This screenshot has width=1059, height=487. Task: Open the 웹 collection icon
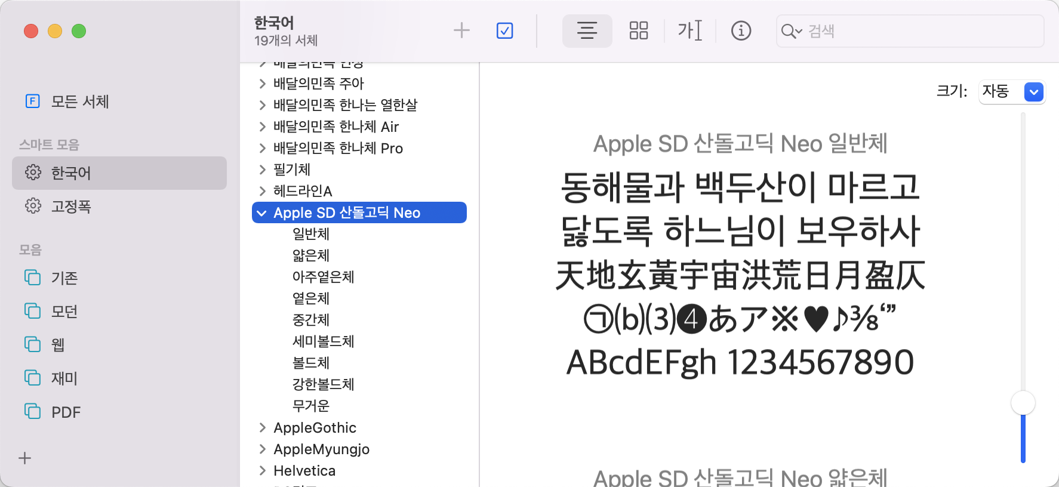coord(33,344)
